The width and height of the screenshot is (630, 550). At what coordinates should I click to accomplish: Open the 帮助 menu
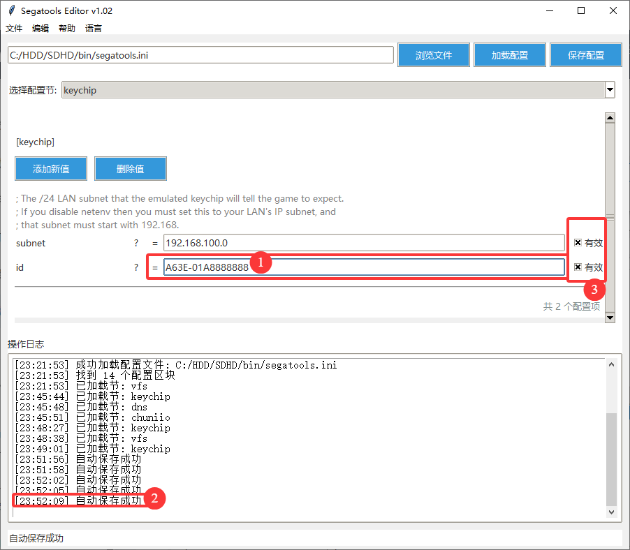tap(67, 29)
